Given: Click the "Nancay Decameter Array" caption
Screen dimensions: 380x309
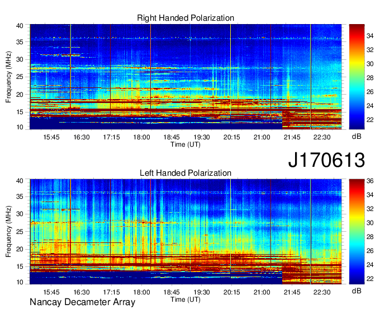Looking at the screenshot, I should point(82,302).
